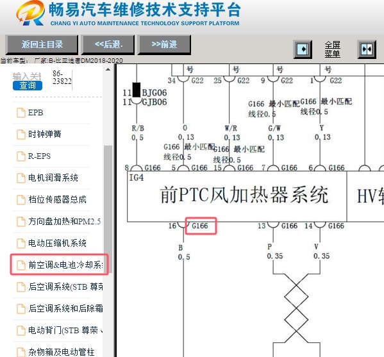Open the EPB entry
This screenshot has width=384, height=357.
pos(35,113)
